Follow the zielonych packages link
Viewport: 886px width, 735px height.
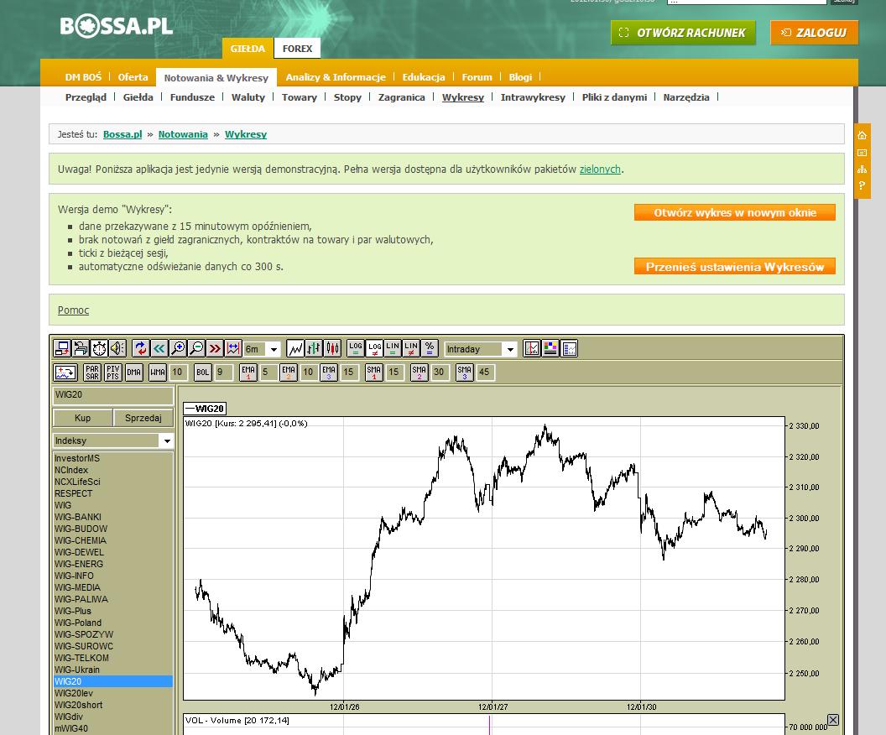coord(600,169)
